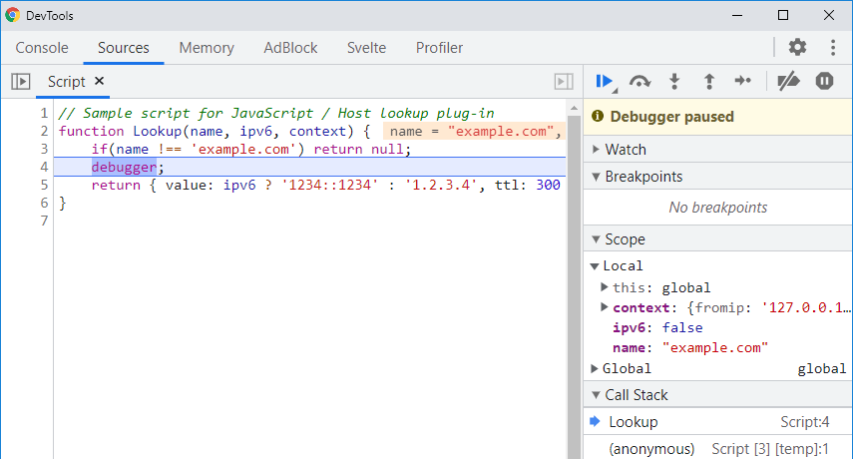Close the Script file tab
The height and width of the screenshot is (459, 853).
[99, 82]
